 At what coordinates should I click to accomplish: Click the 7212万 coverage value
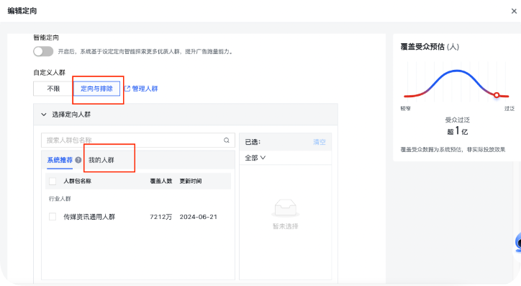click(161, 217)
